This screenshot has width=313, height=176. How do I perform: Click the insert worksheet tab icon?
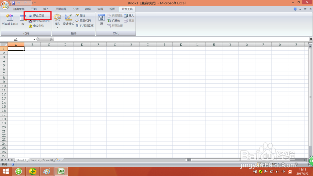pyautogui.click(x=59, y=160)
